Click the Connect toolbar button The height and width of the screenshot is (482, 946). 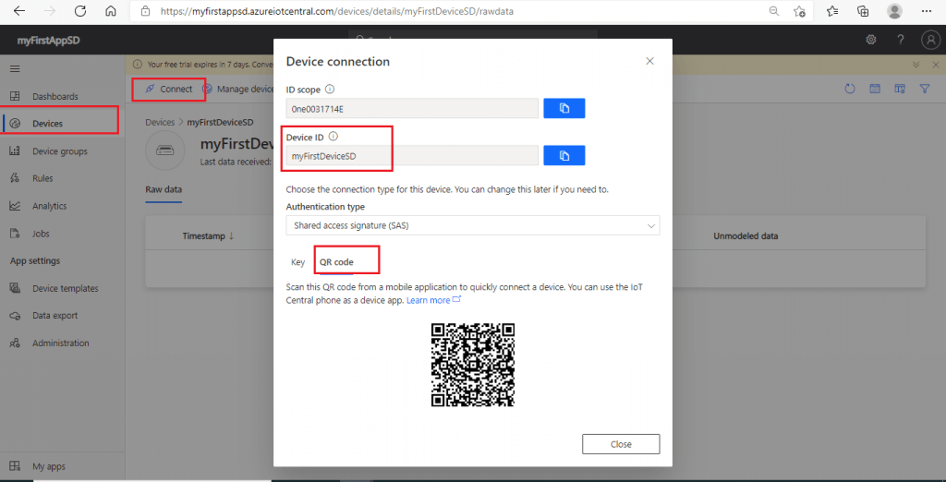(x=169, y=90)
